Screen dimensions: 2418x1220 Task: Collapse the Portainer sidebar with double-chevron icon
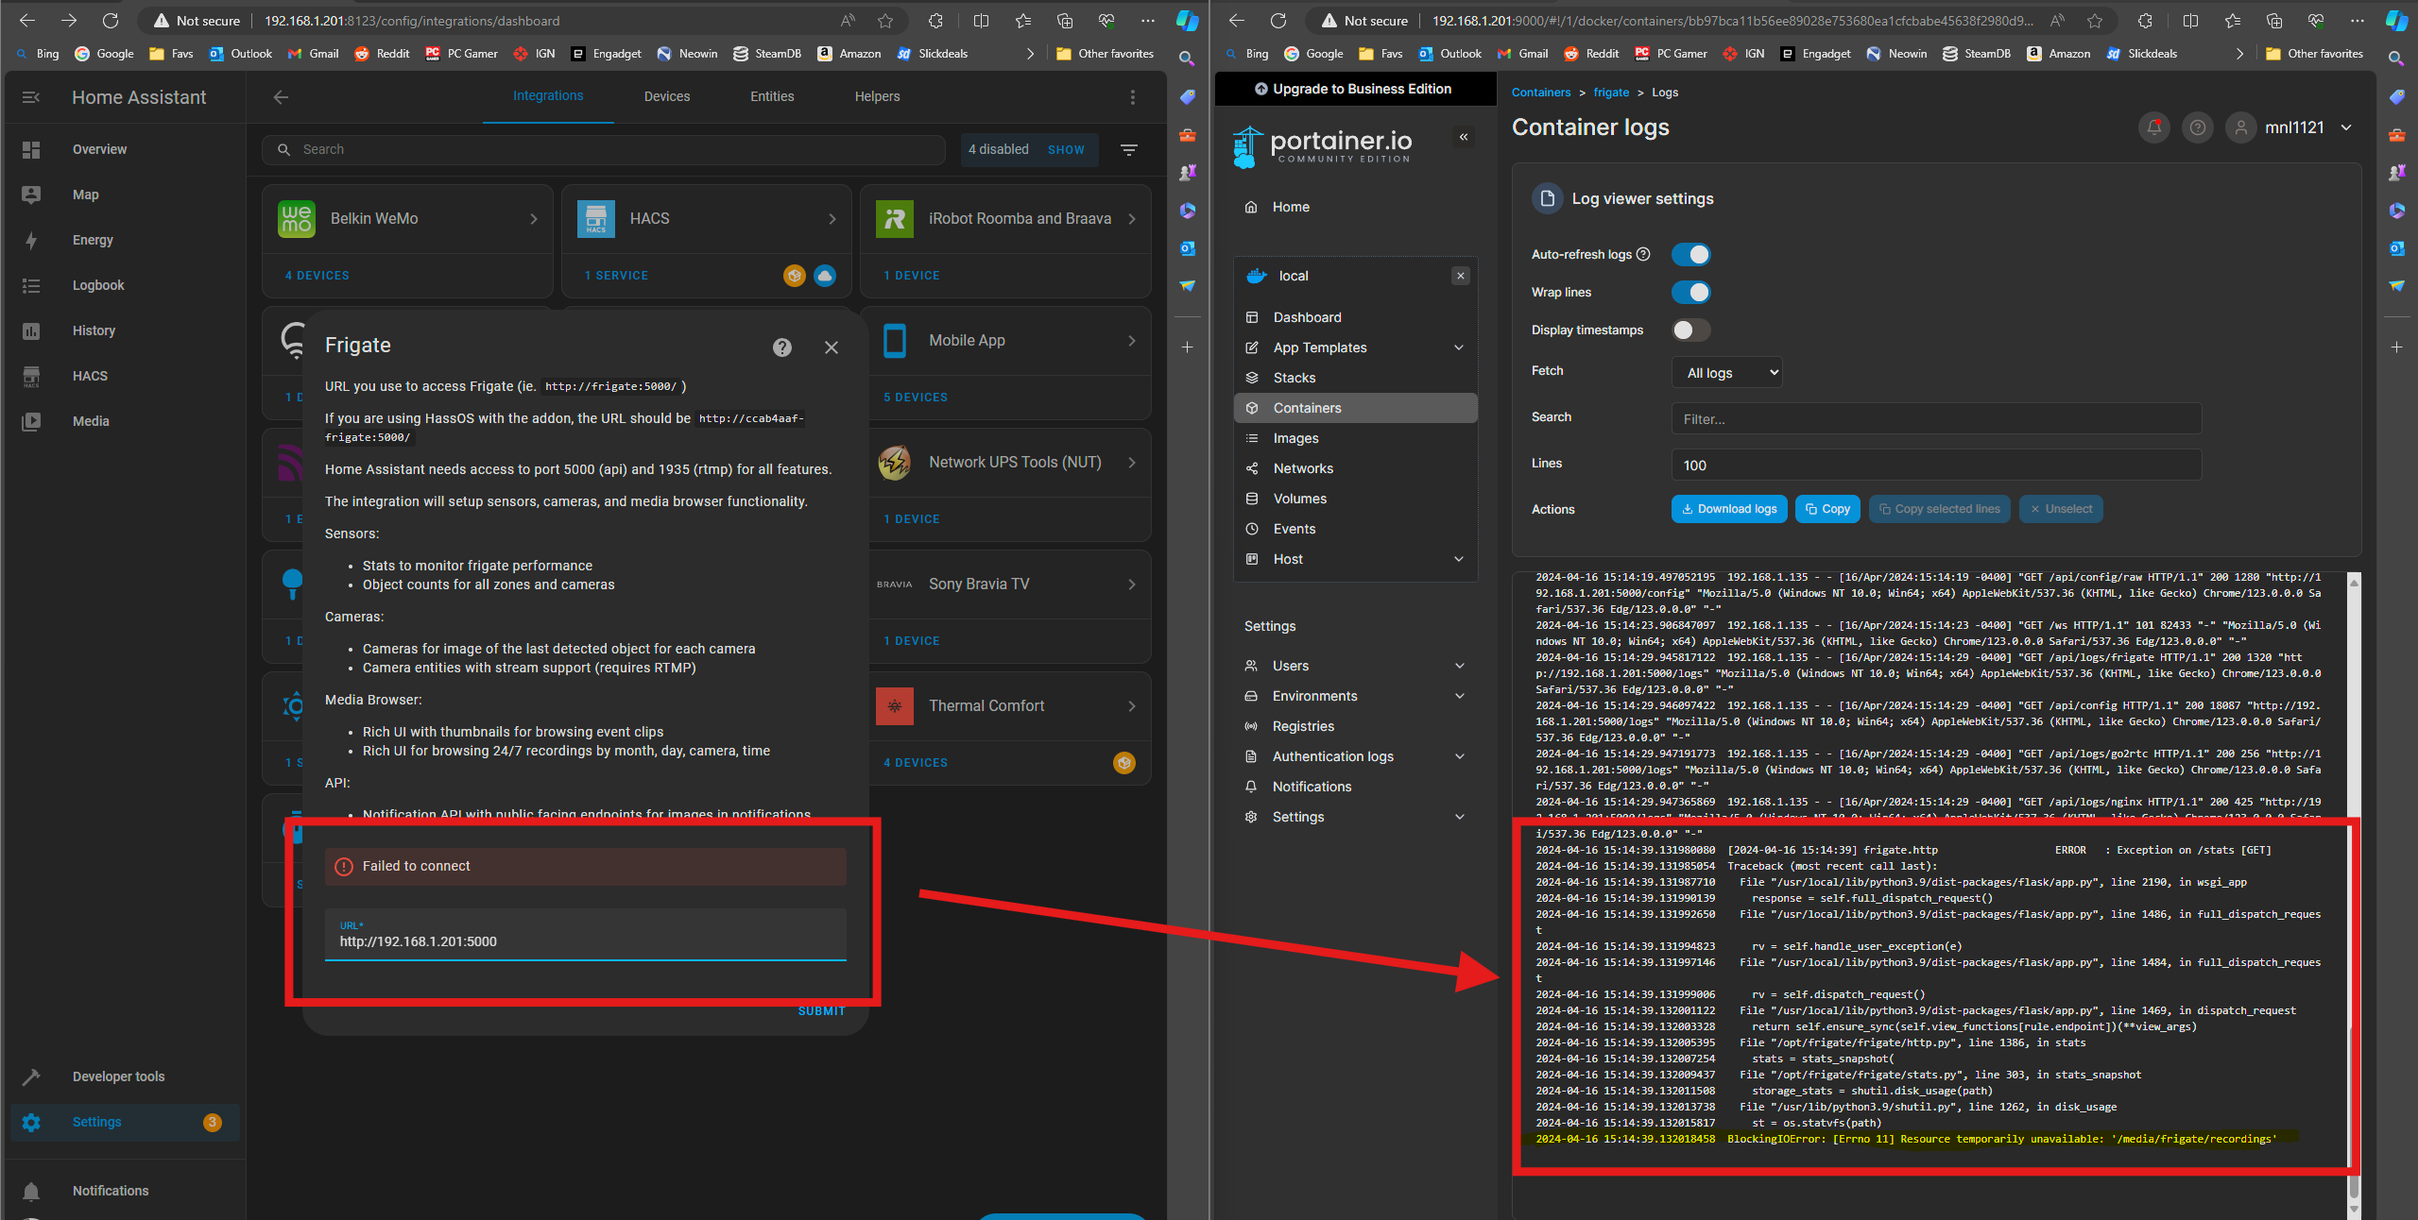pos(1464,138)
